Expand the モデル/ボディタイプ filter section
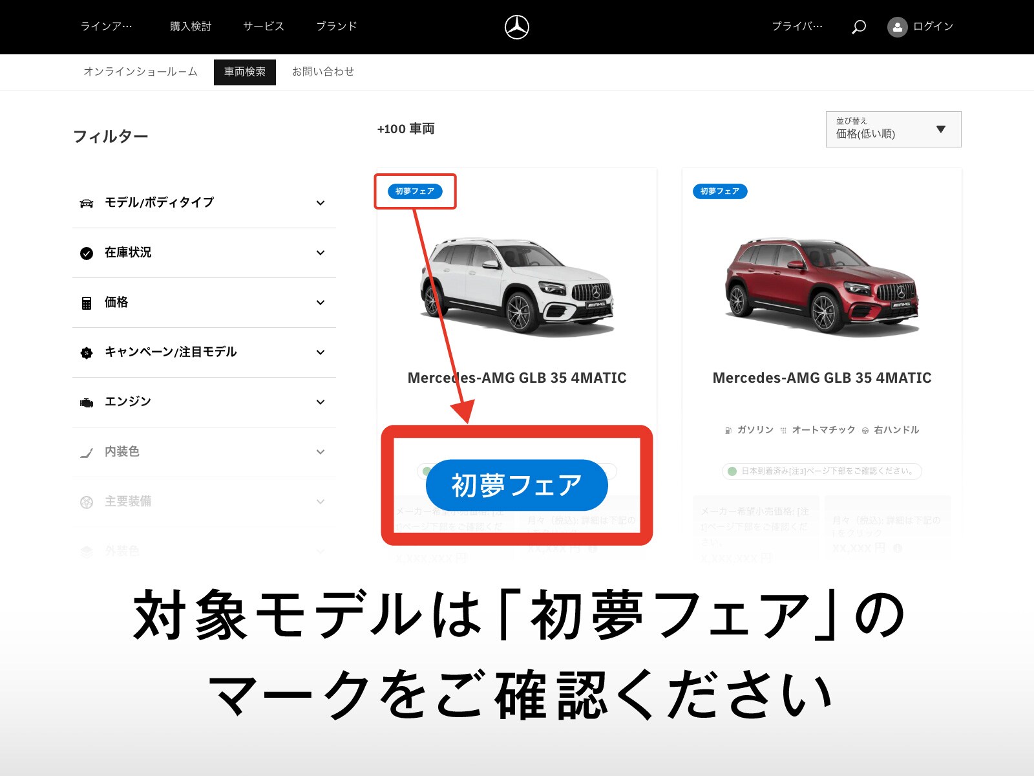The width and height of the screenshot is (1034, 776). [320, 202]
